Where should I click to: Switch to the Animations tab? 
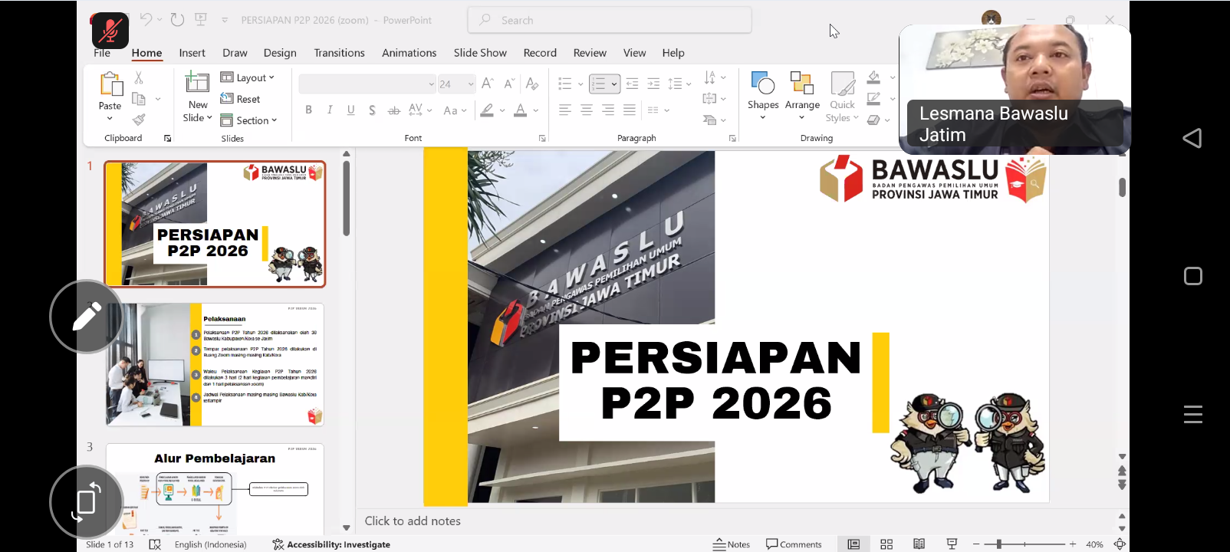[x=409, y=53]
